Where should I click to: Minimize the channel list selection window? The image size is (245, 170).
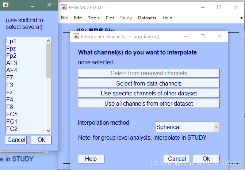point(16,5)
